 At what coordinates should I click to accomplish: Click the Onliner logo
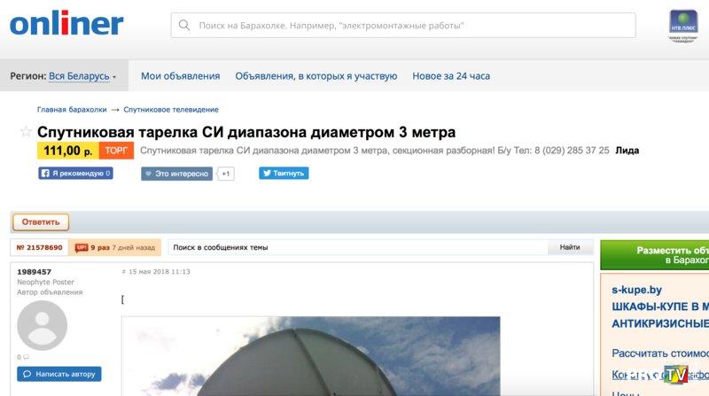66,24
